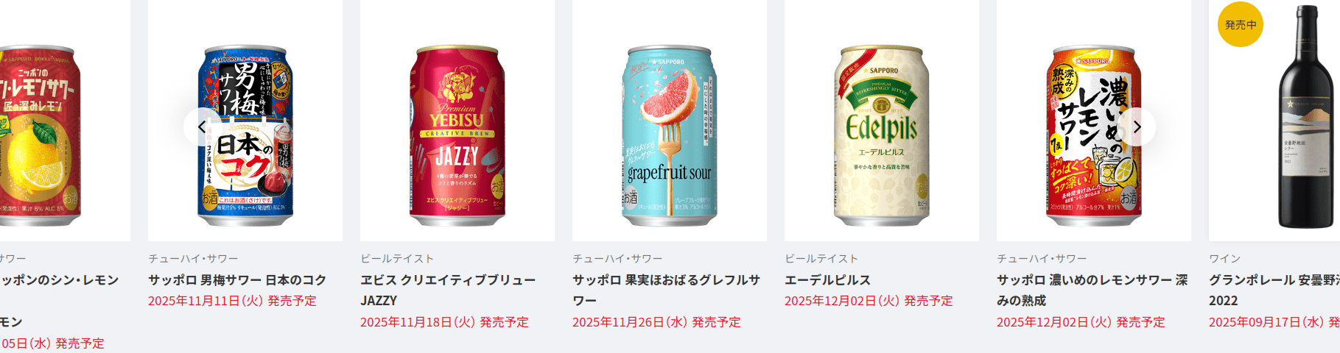Click 2025年11月26日(水) 発売予定 release date
This screenshot has width=1340, height=353.
tap(656, 321)
